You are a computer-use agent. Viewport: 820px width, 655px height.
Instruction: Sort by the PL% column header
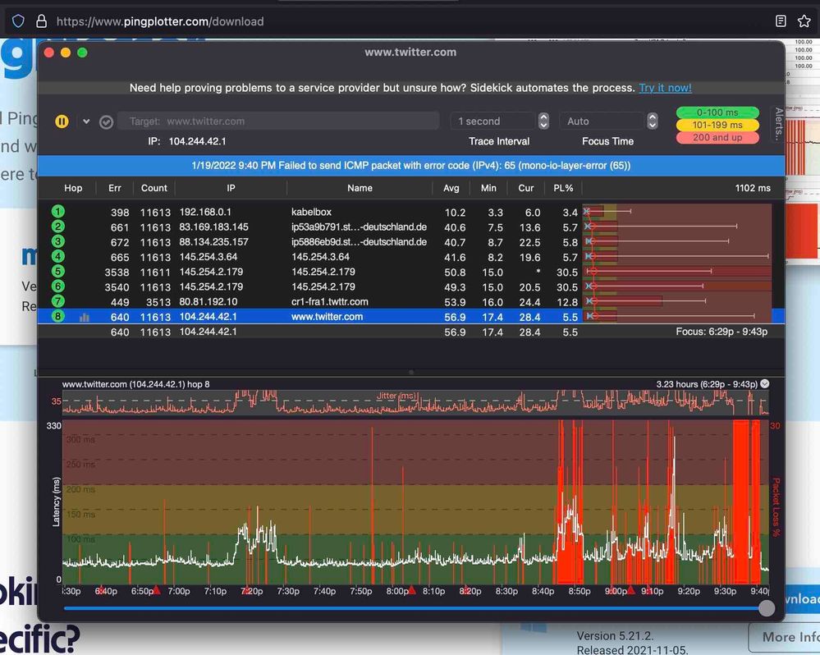click(x=563, y=188)
